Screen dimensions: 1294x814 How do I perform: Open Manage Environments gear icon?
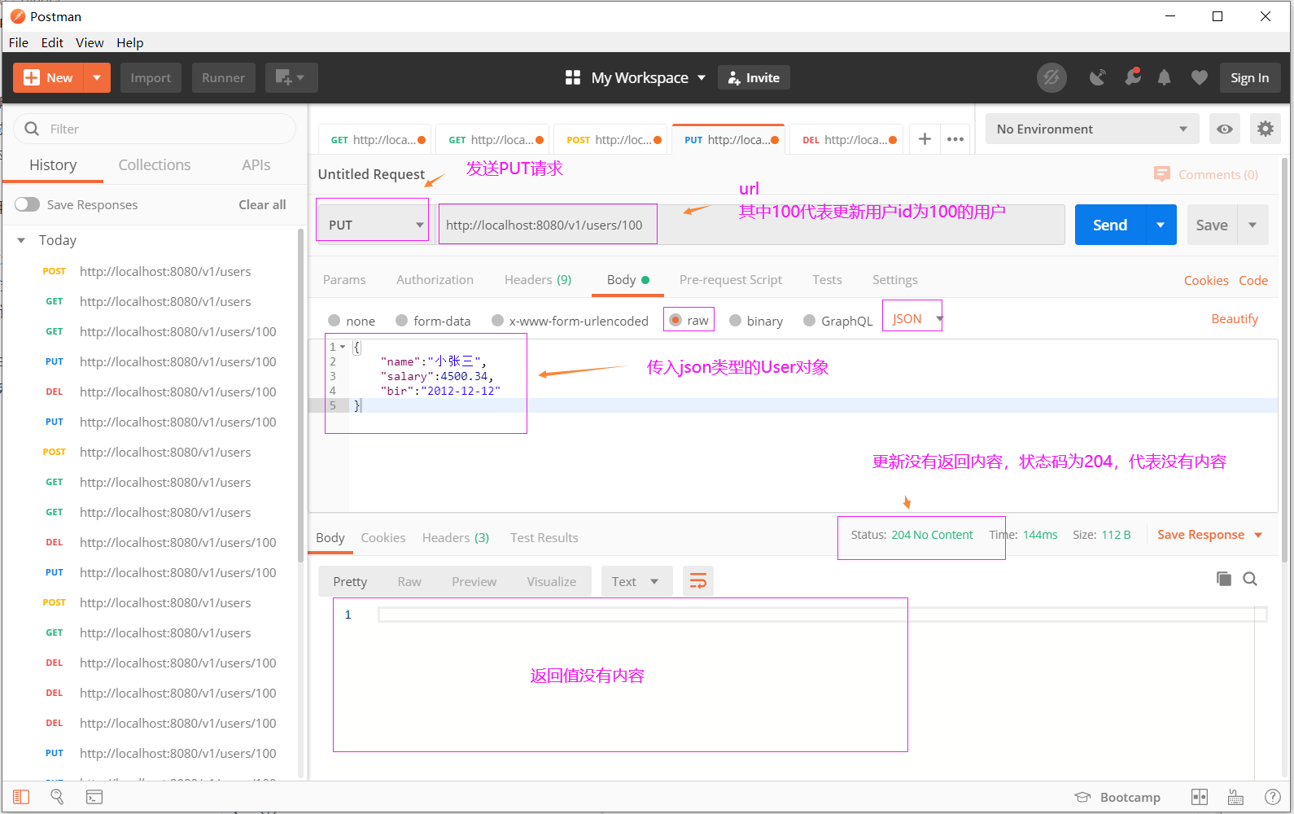(1266, 129)
